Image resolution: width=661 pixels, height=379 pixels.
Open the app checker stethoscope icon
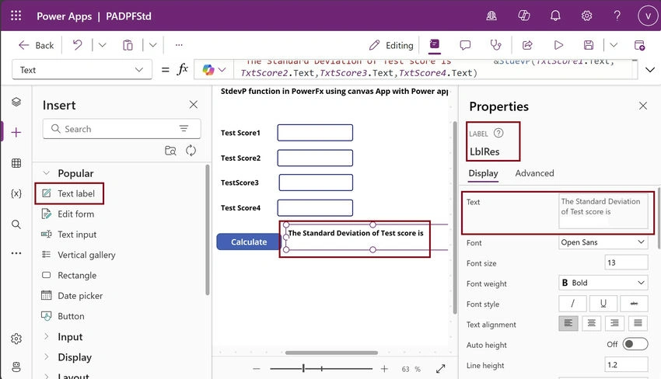pyautogui.click(x=496, y=44)
